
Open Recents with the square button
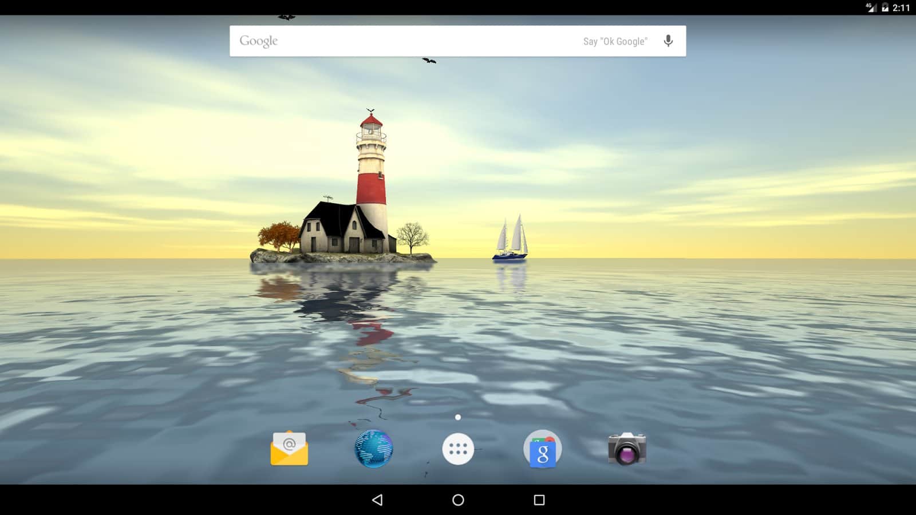click(539, 500)
